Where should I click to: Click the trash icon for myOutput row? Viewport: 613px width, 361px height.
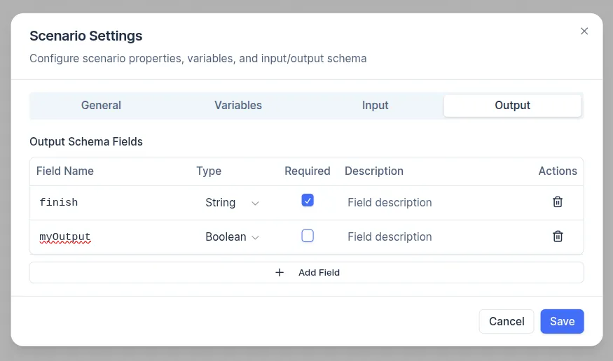(558, 236)
